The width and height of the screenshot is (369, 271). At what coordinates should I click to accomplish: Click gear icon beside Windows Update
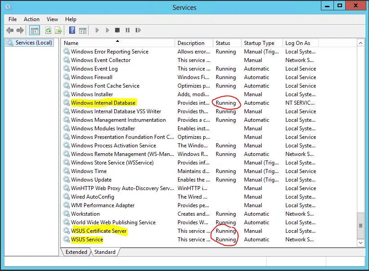67,179
